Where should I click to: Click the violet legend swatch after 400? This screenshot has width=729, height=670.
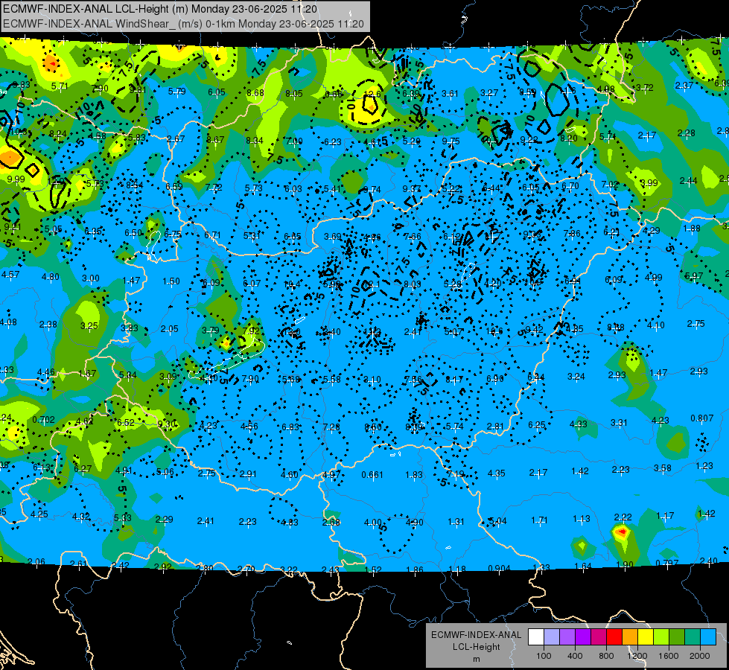583,637
